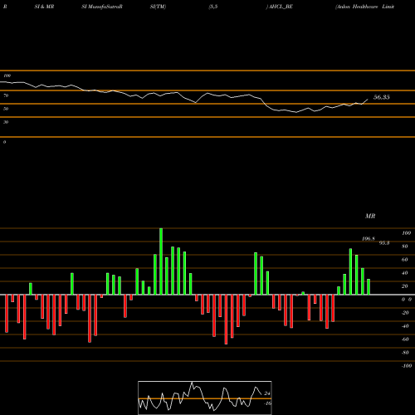Click the '(5,5' parameter text

(213, 7)
